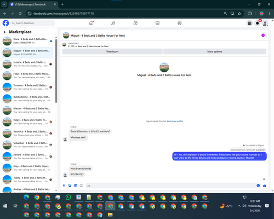Click the listing thumbnail in chat center
The width and height of the screenshot is (274, 219).
(x=164, y=67)
